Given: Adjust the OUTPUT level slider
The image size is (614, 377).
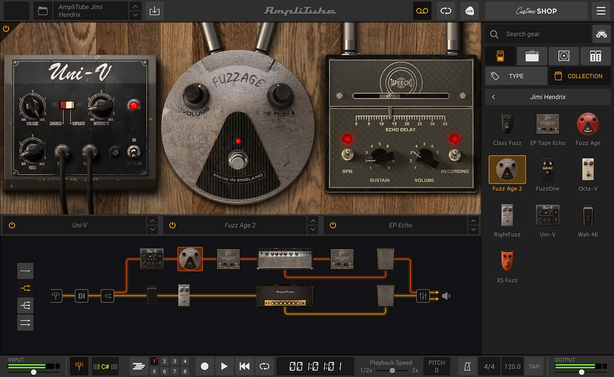Looking at the screenshot, I should pyautogui.click(x=581, y=372).
